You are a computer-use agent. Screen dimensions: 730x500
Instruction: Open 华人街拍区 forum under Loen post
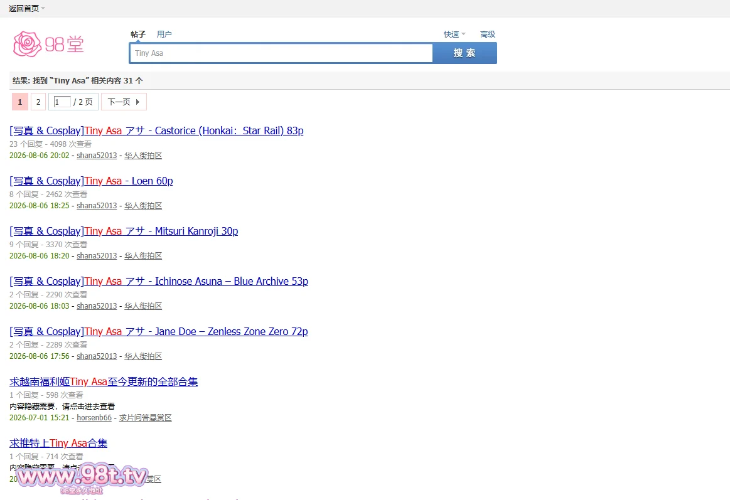(x=143, y=206)
